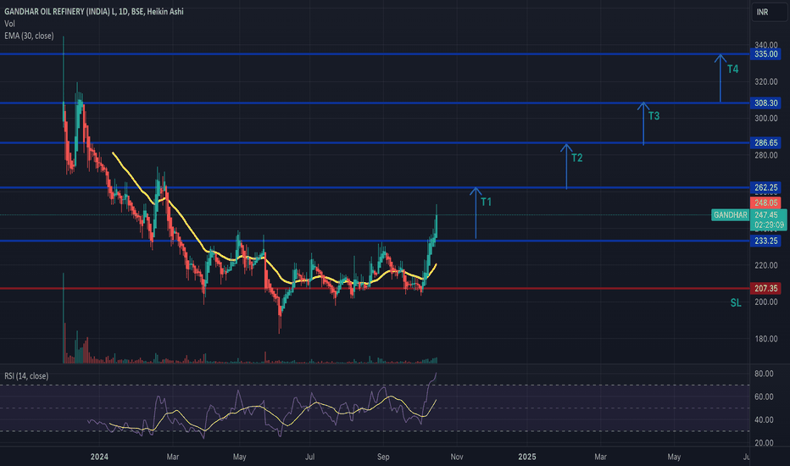The image size is (790, 466).
Task: Click the 286.65 price level label
Action: [765, 142]
